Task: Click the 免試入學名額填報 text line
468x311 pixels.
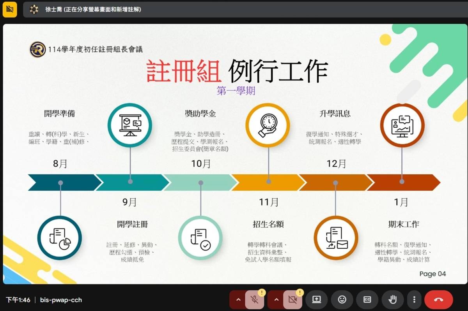Action: click(268, 259)
